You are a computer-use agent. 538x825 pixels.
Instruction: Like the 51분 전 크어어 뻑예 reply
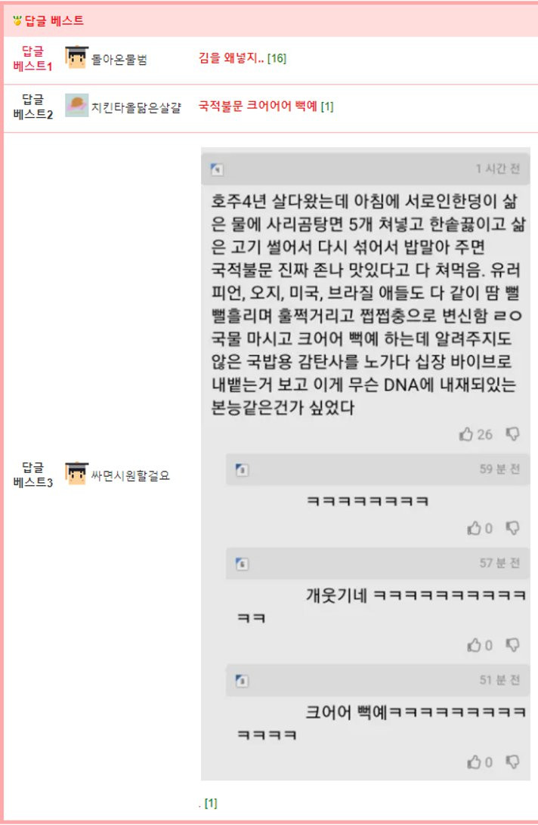pos(474,762)
